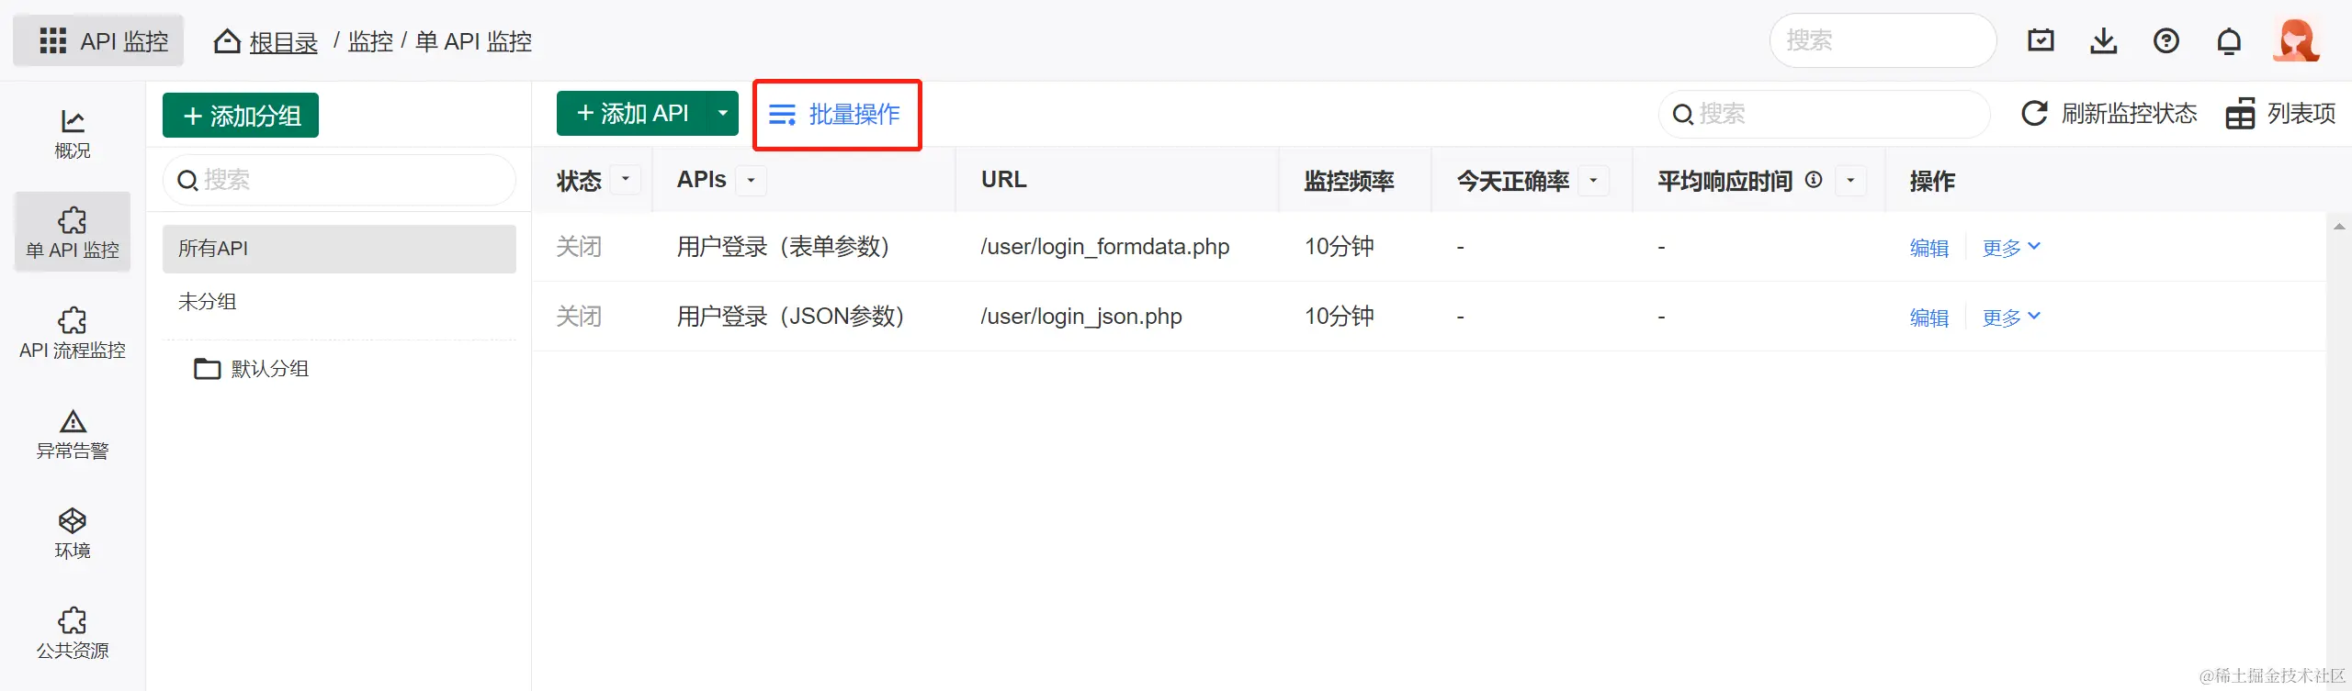Click the 添加分组 button

click(x=241, y=116)
